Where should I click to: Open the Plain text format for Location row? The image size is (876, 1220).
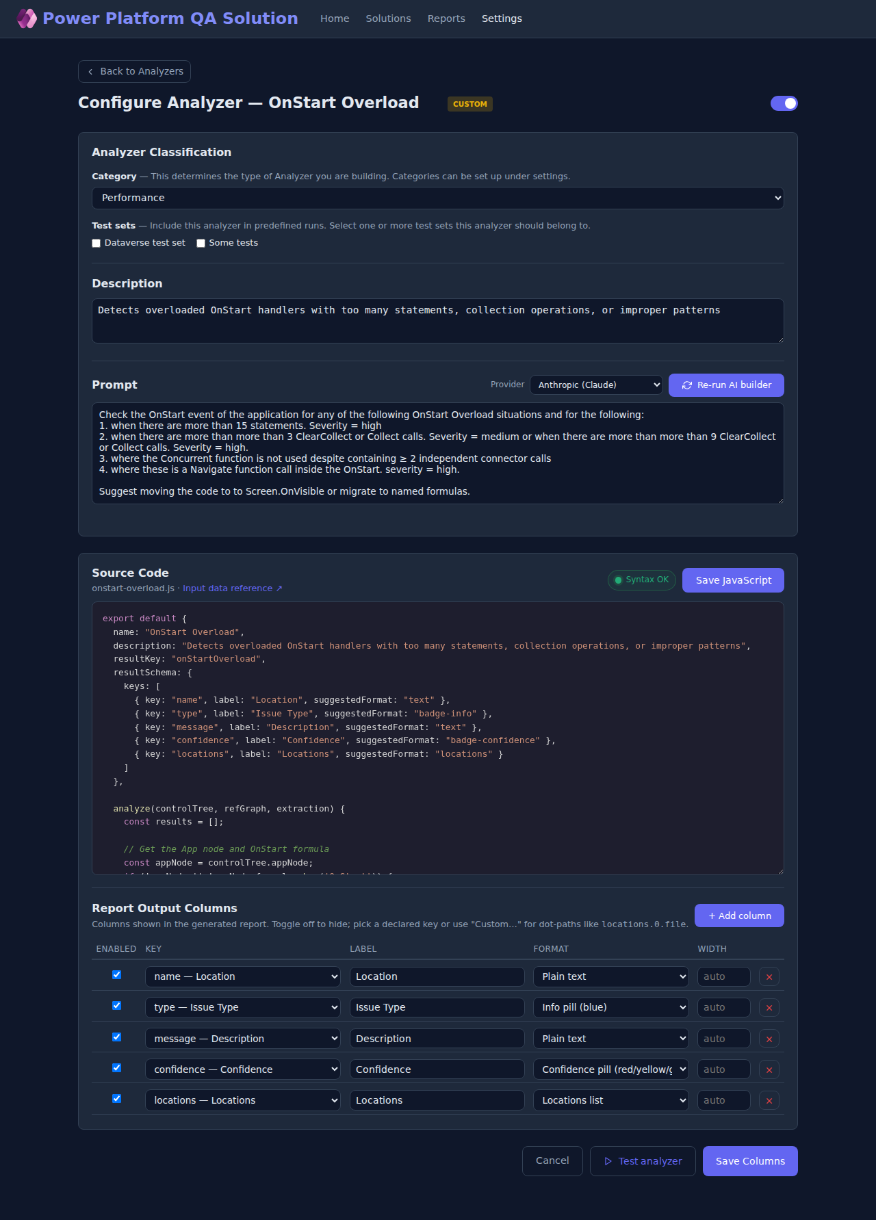click(611, 976)
